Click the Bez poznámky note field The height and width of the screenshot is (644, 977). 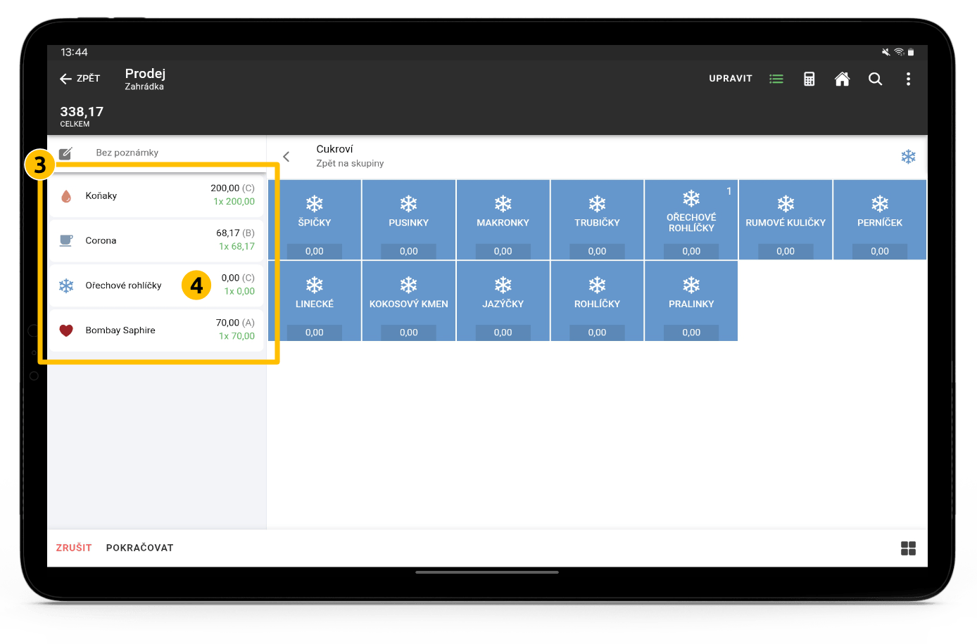coord(127,153)
